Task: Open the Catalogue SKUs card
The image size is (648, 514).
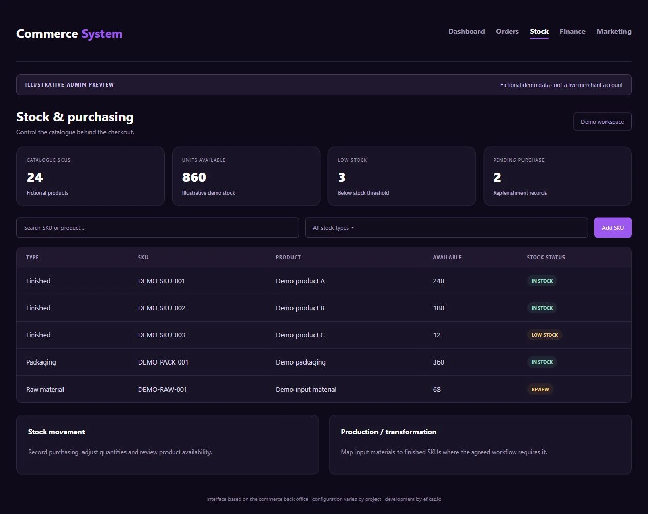Action: (x=91, y=177)
